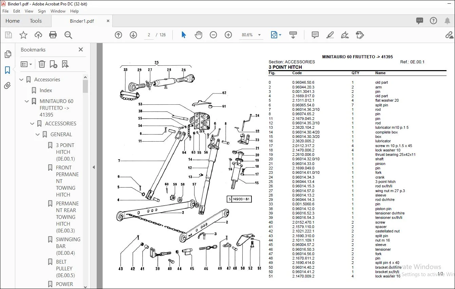Open the stamp tool

click(360, 35)
